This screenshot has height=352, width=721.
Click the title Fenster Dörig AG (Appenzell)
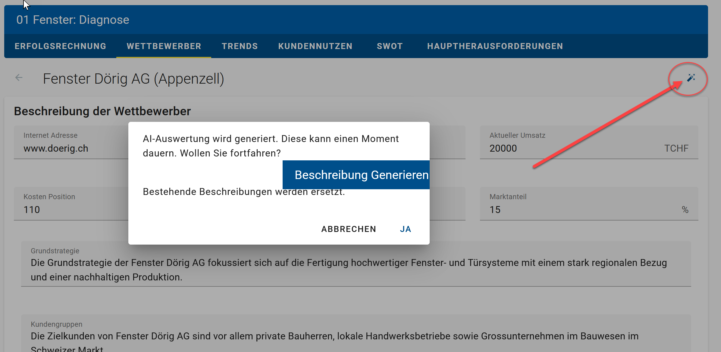[133, 79]
